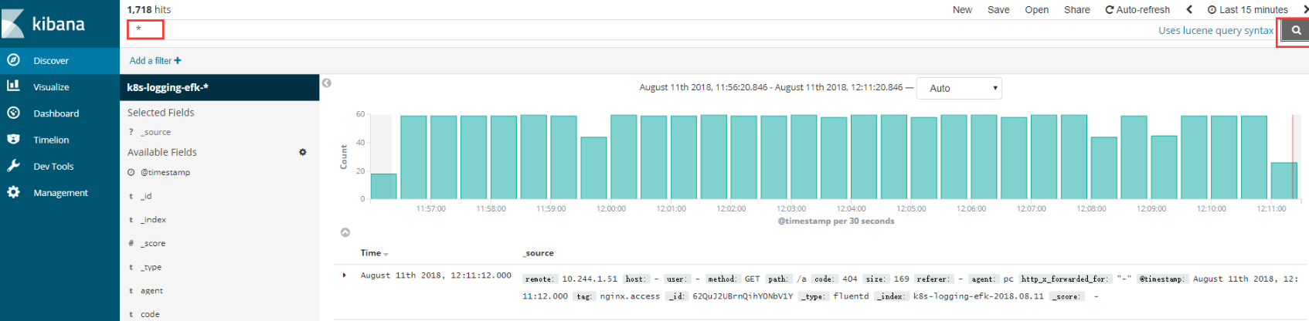Click New in the top menu
The height and width of the screenshot is (321, 1309).
click(x=962, y=9)
